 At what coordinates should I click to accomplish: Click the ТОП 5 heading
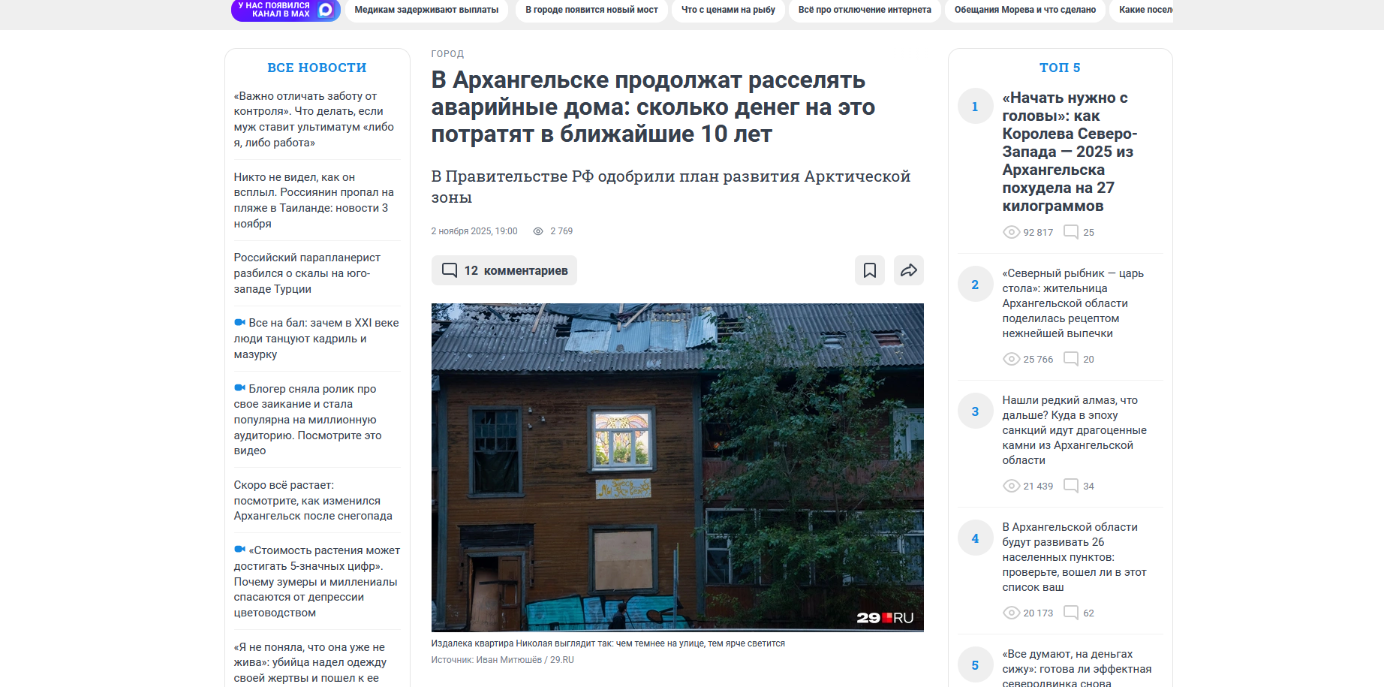(x=1060, y=68)
